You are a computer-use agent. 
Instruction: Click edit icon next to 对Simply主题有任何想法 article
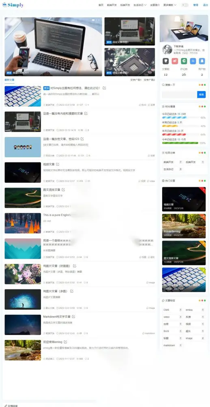[104, 88]
